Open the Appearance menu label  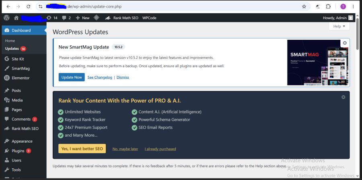click(x=22, y=142)
